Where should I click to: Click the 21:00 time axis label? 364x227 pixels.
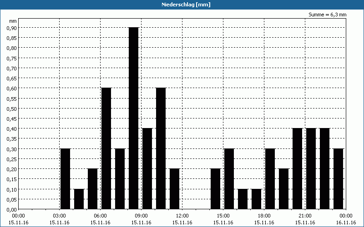pyautogui.click(x=305, y=216)
